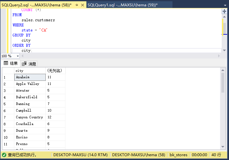Click the 40 行 row count status

click(216, 155)
